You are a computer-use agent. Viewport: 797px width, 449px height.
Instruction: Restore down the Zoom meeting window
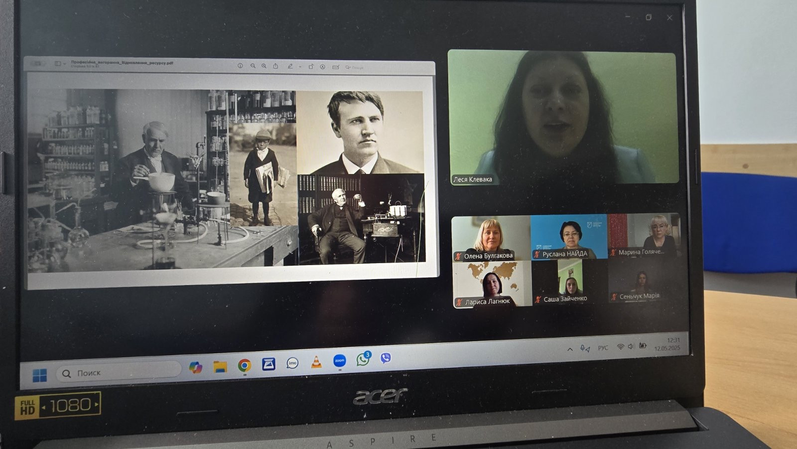tap(649, 17)
